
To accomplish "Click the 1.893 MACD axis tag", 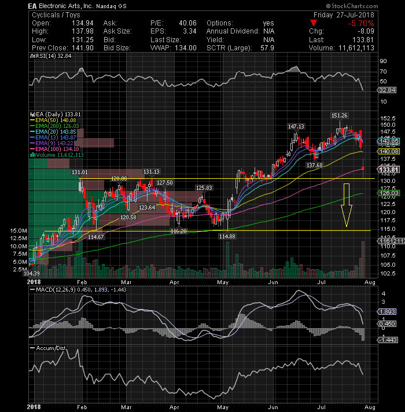I will pyautogui.click(x=387, y=312).
